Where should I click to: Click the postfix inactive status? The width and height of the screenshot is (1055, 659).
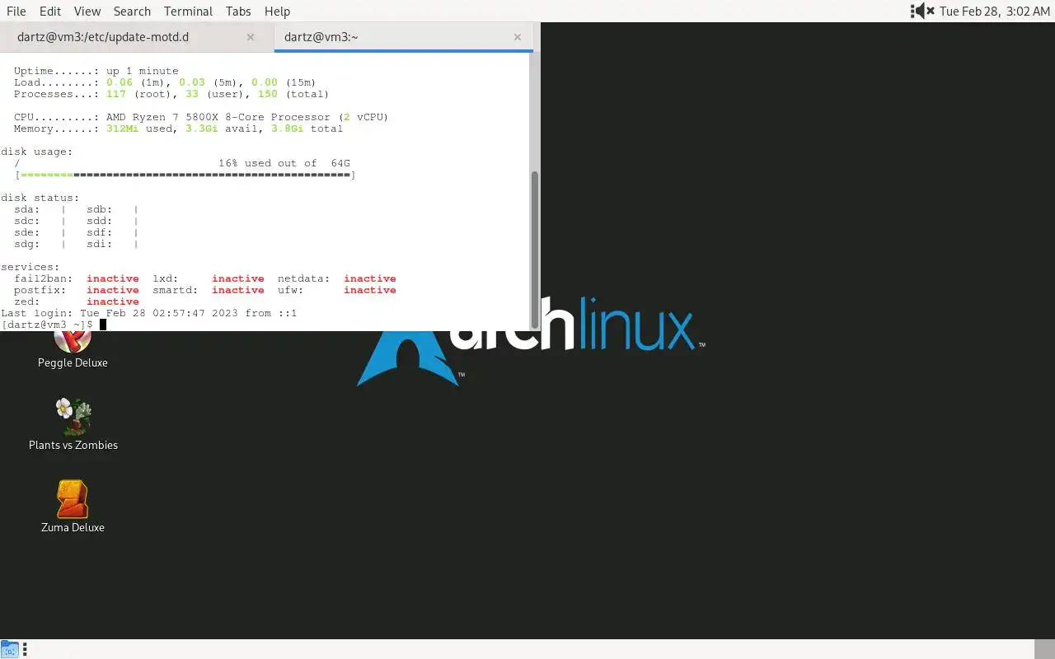pyautogui.click(x=113, y=290)
